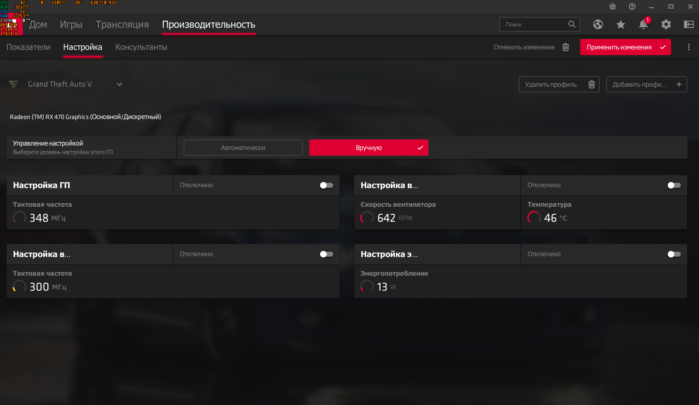Focus the Поиск search field
The width and height of the screenshot is (699, 405).
pos(540,24)
